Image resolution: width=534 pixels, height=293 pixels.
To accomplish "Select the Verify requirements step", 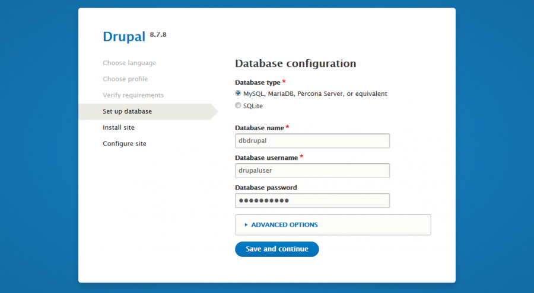I will tap(133, 95).
